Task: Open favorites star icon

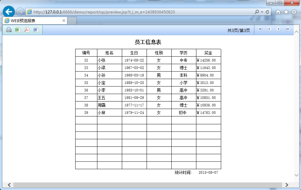Action: [286, 12]
